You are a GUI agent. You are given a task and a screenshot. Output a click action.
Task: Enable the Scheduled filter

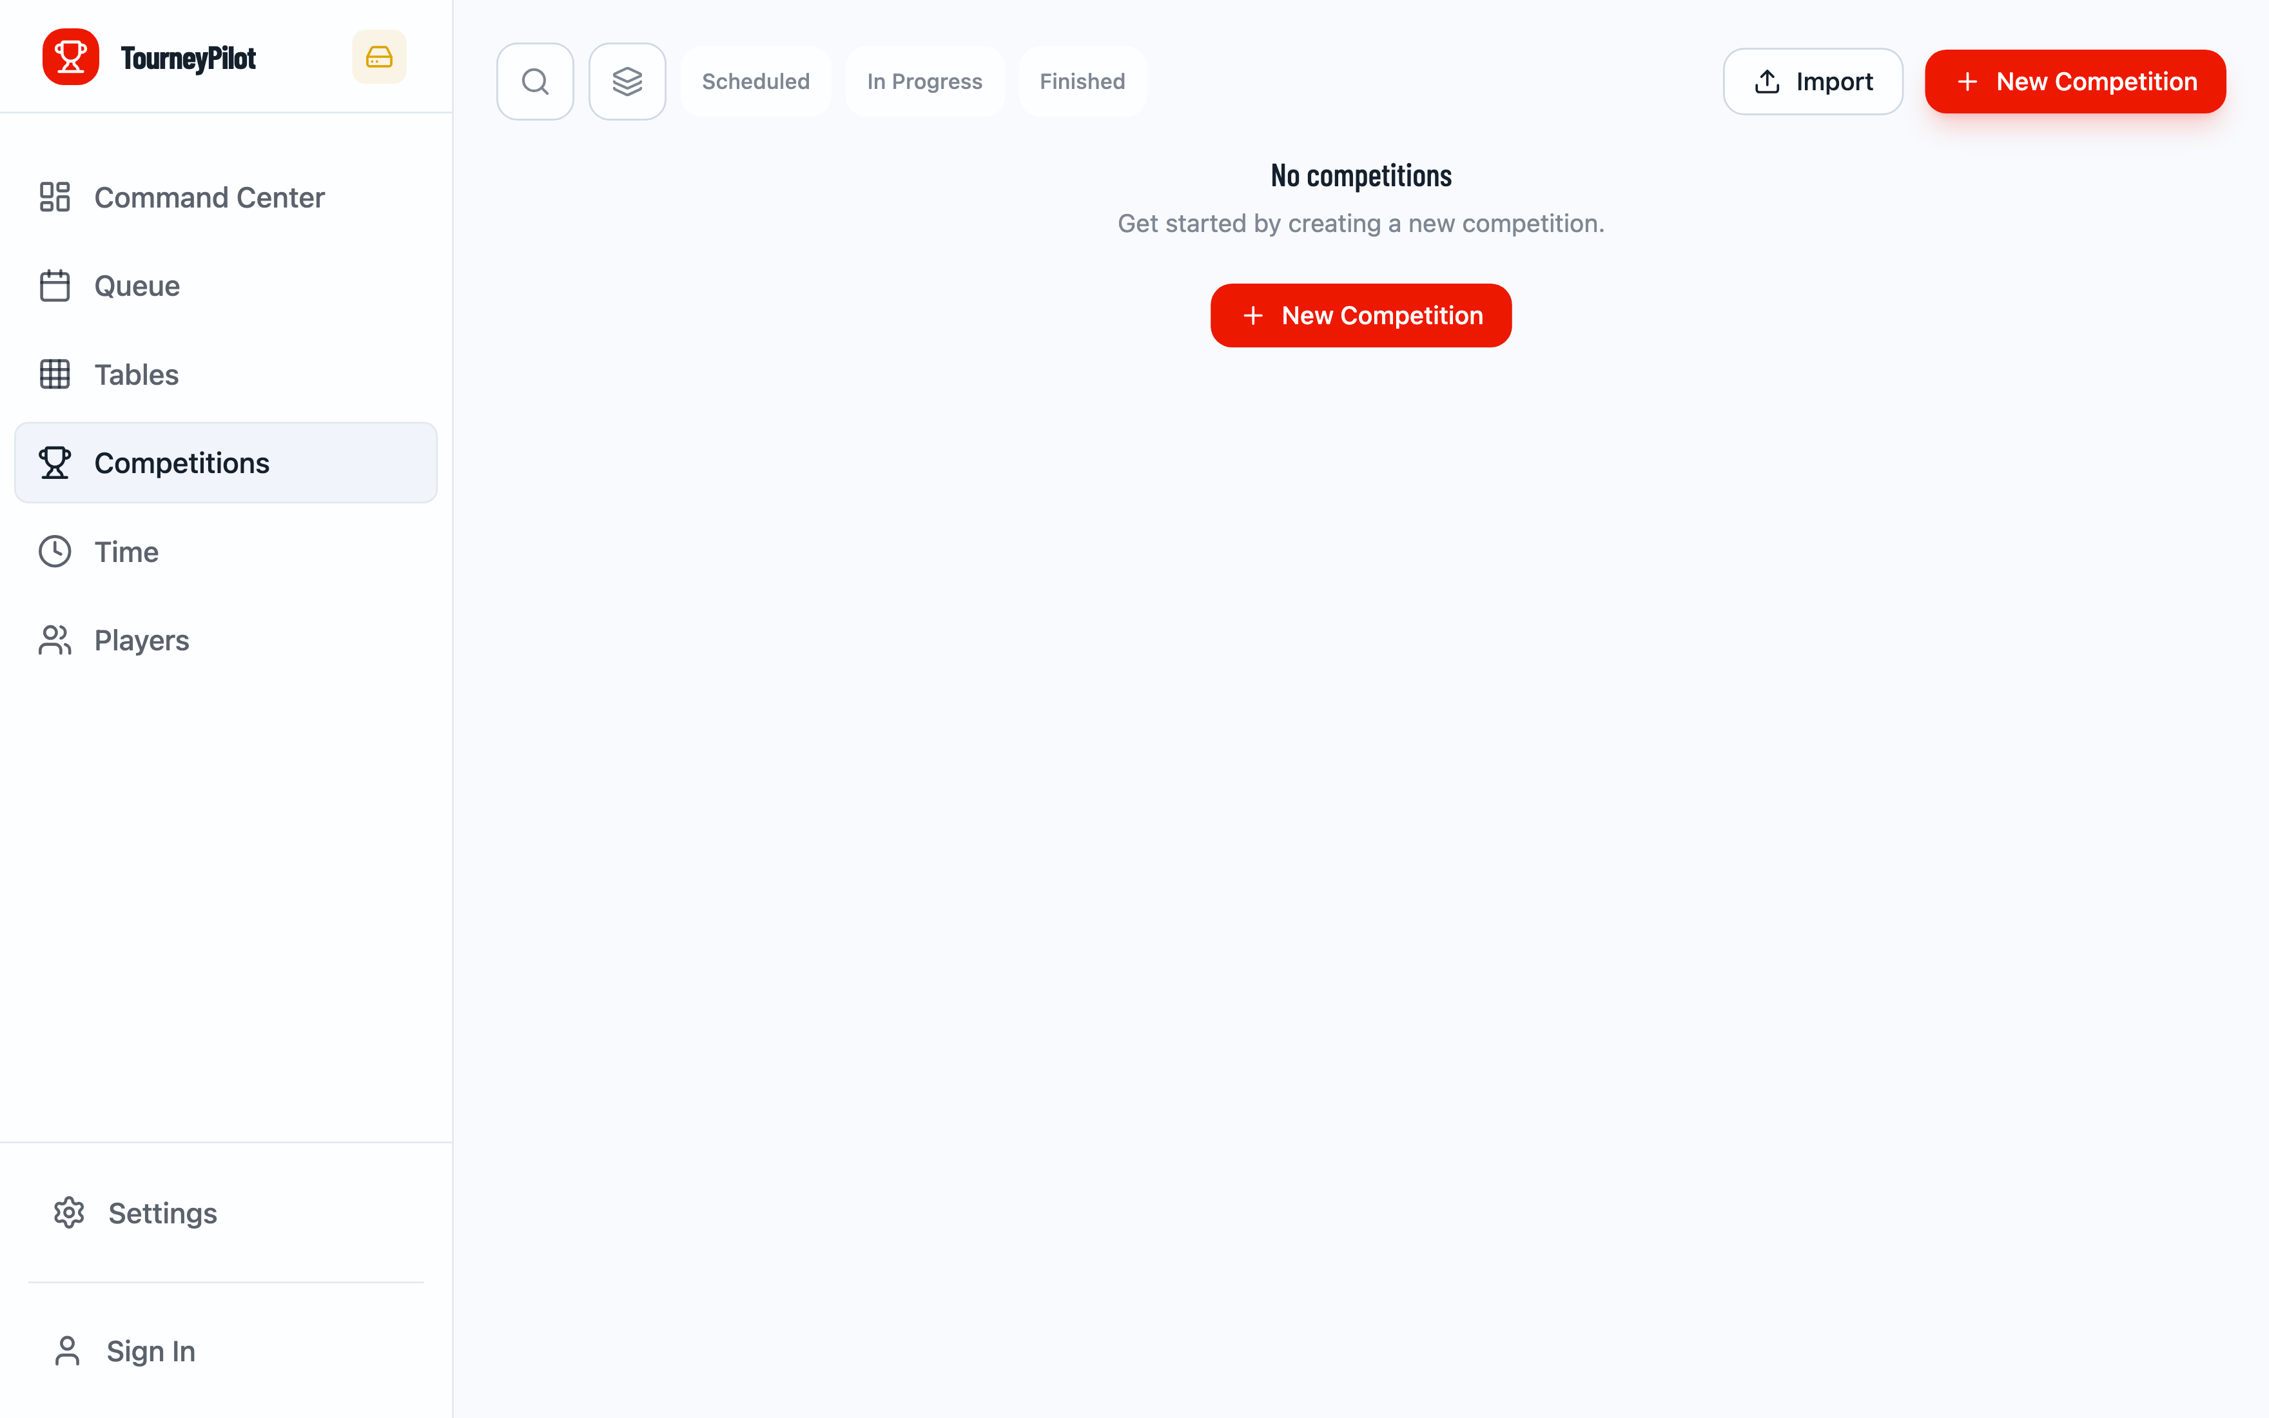(x=755, y=81)
